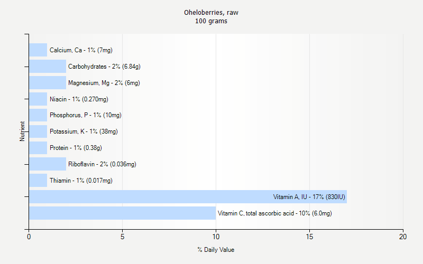Click x-axis tick label '5'
The image size is (423, 264).
pos(122,237)
